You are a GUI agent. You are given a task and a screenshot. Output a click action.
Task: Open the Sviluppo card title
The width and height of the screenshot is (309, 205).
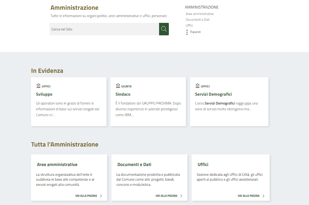coord(44,94)
